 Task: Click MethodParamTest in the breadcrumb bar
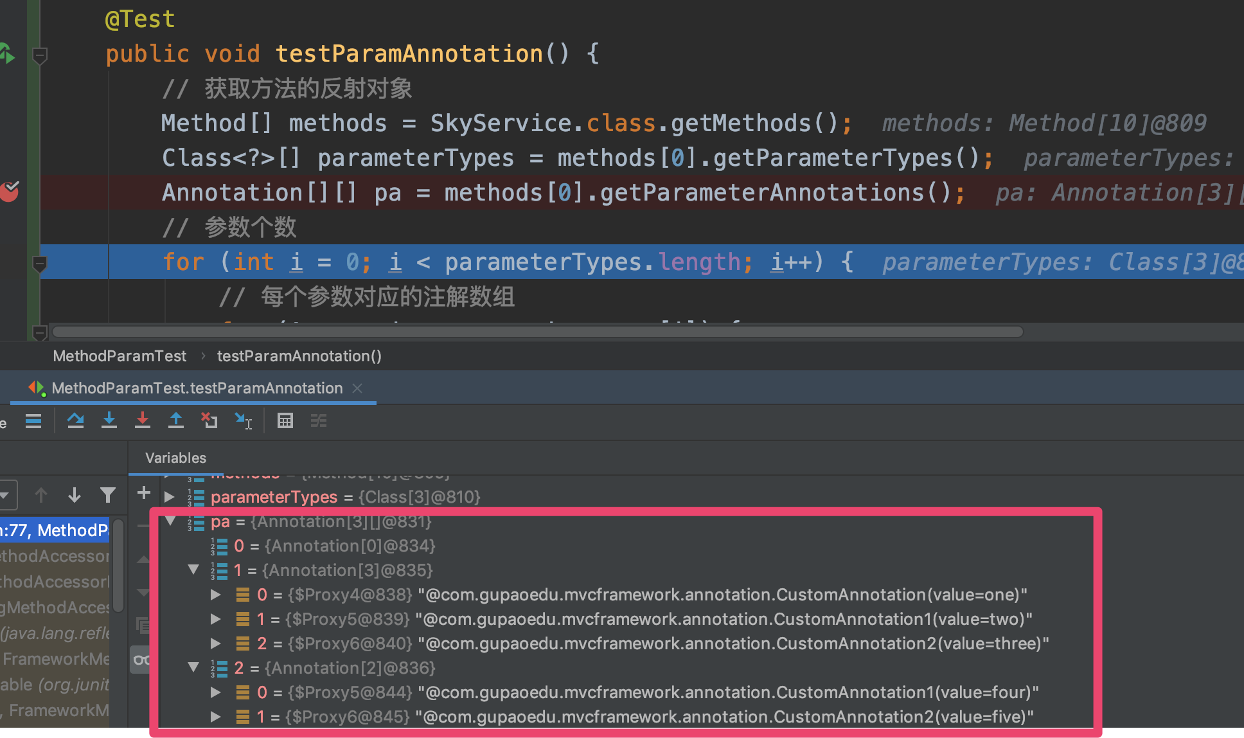[120, 356]
